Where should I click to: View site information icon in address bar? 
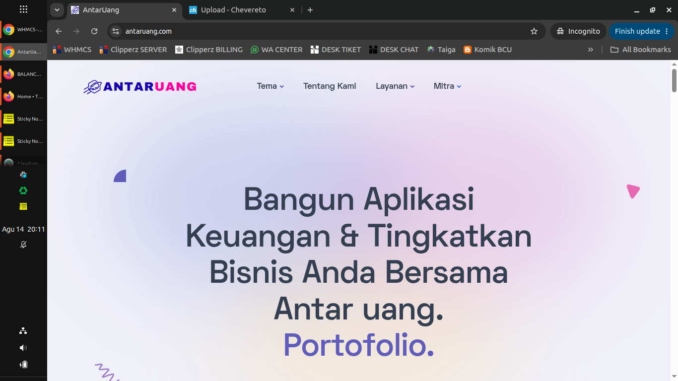(115, 31)
